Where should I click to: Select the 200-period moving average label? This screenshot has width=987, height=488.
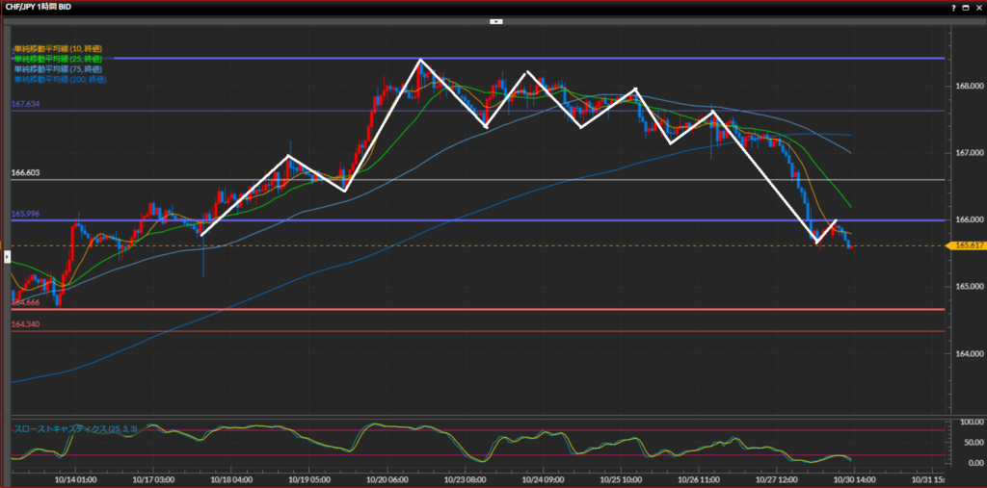tap(60, 79)
